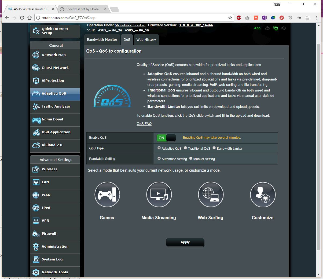Open System Log icon
This screenshot has width=323, height=279.
(36, 259)
